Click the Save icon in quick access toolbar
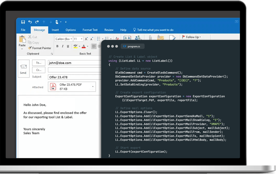276x174 pixels. point(23,22)
